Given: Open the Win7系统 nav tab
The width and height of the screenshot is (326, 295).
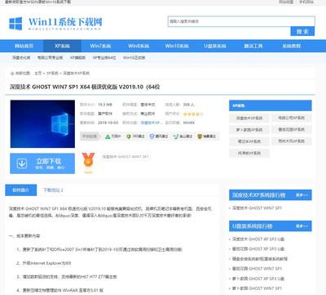Looking at the screenshot, I should coord(100,46).
